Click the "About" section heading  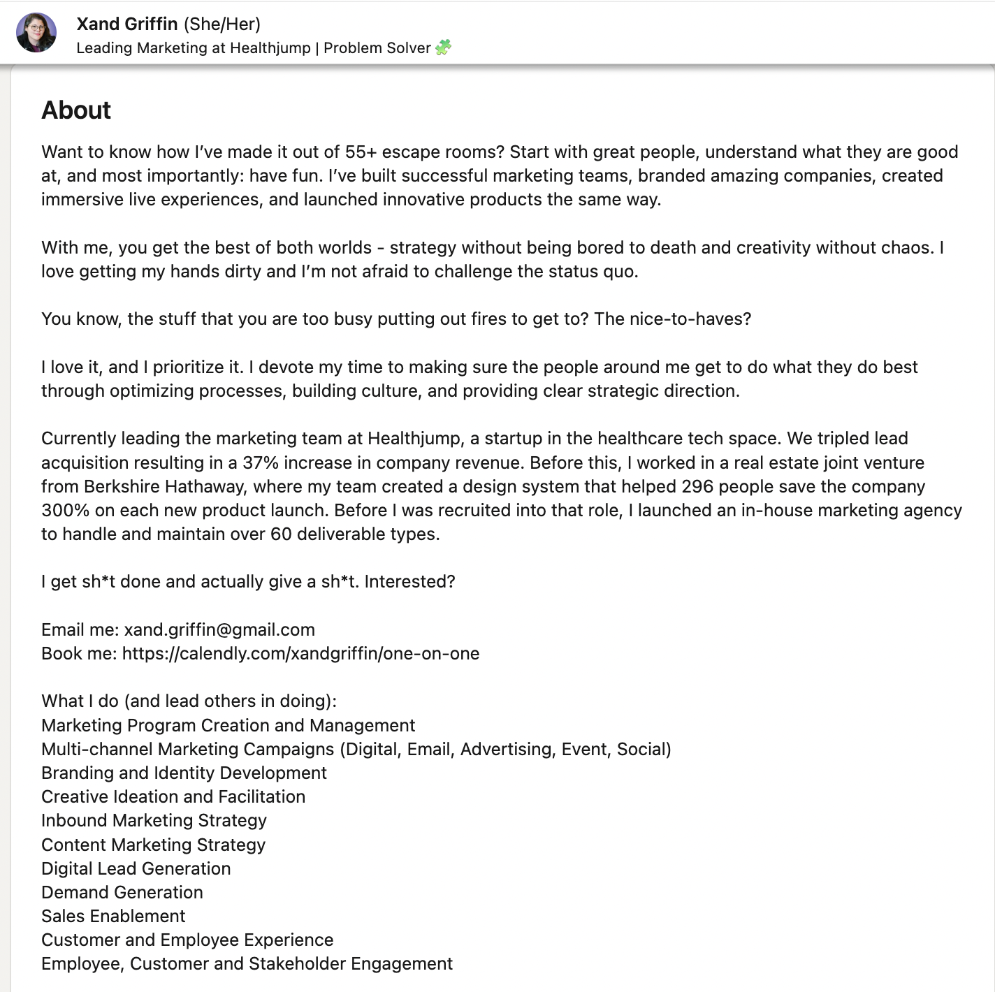click(76, 110)
